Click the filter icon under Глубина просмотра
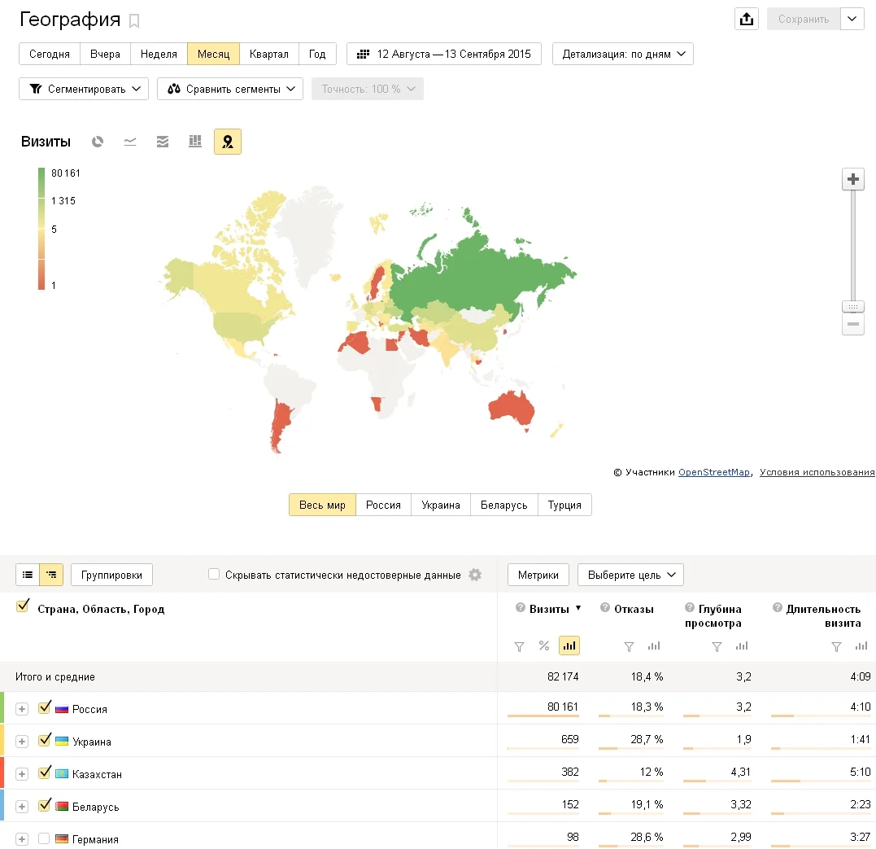The image size is (876, 849). point(717,646)
